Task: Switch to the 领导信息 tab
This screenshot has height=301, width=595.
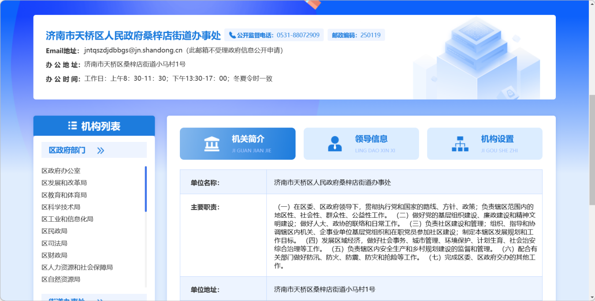Action: (361, 144)
